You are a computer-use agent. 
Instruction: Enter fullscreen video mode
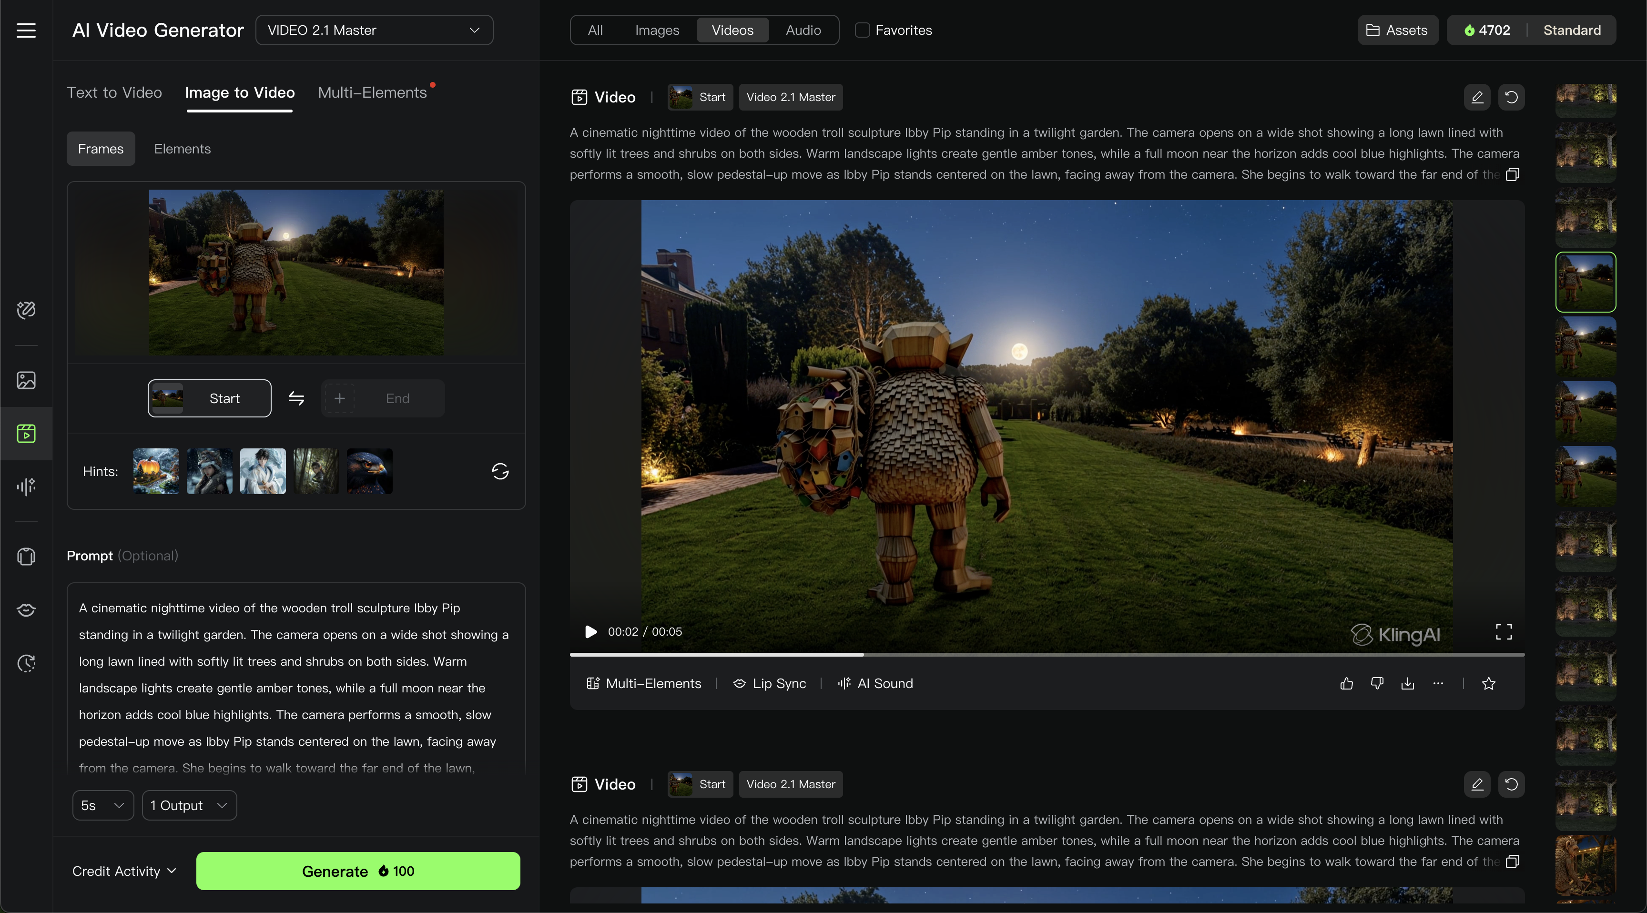click(1504, 632)
